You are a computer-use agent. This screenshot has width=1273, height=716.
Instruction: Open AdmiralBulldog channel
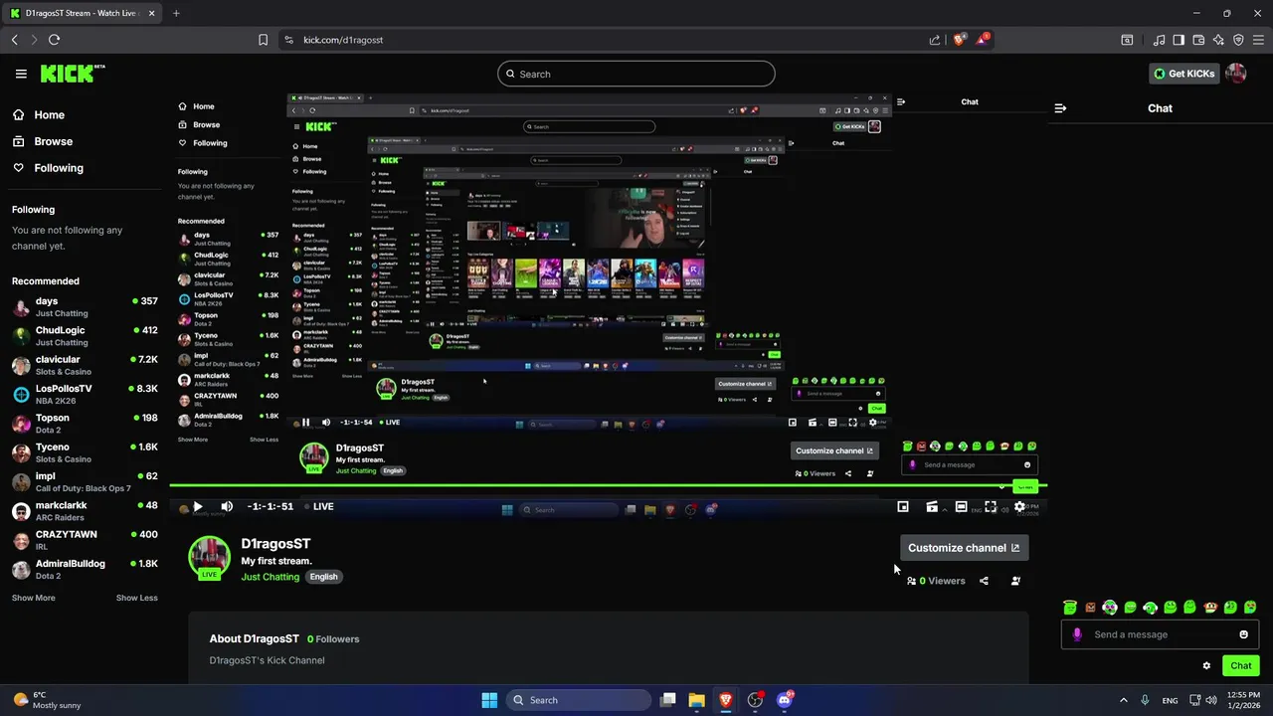(x=85, y=569)
